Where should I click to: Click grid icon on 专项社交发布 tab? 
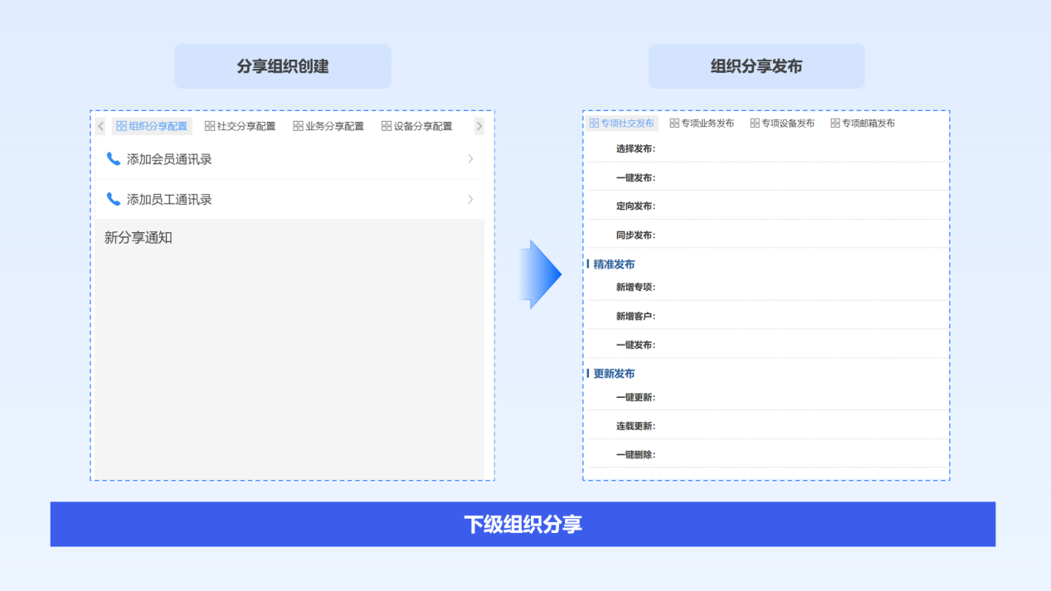594,124
